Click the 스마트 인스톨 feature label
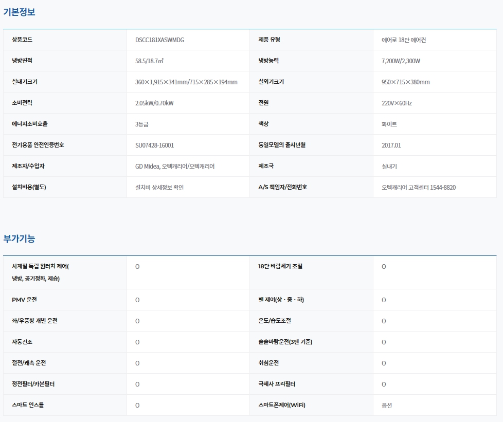503x422 pixels. [28, 406]
